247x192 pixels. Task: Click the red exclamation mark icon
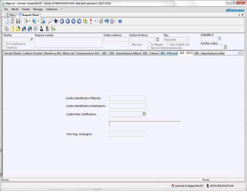[x=91, y=22]
